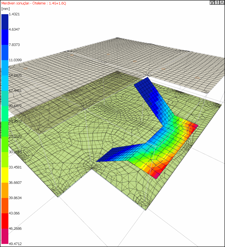
Task: Click the legend value 1.4321
Action: (14, 14)
